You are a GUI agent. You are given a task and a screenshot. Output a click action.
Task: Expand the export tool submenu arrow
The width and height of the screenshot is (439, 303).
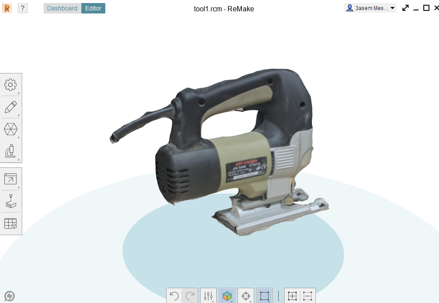pyautogui.click(x=19, y=187)
